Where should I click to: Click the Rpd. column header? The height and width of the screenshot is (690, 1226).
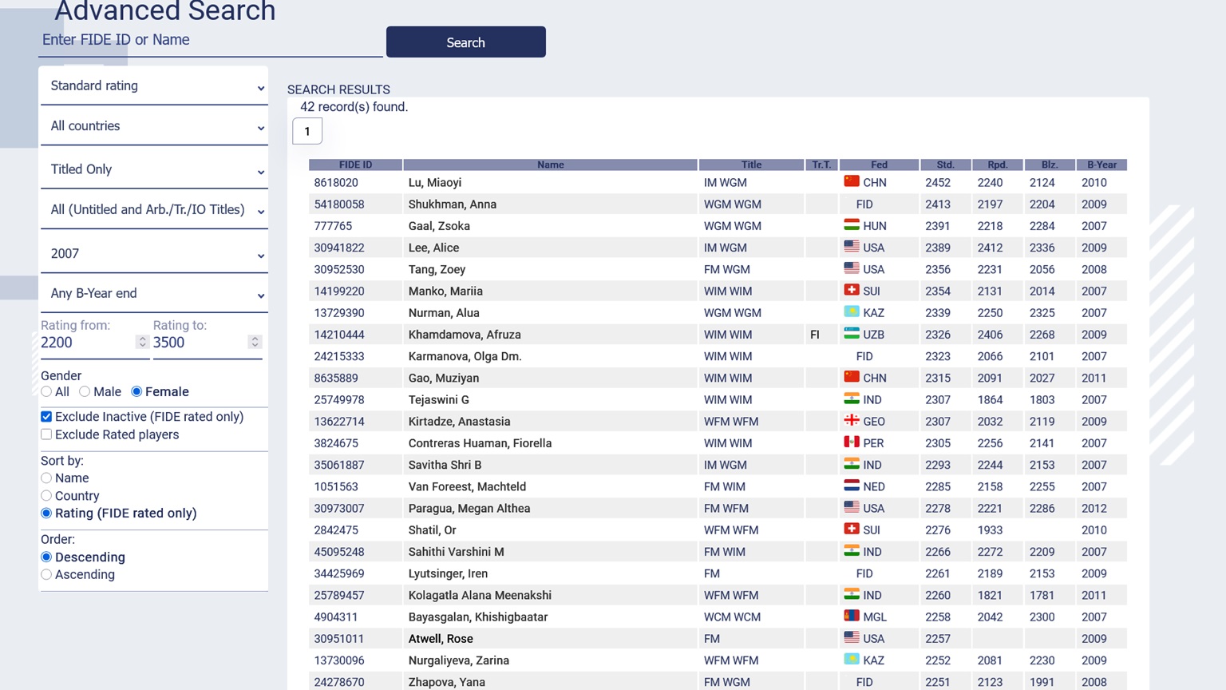pyautogui.click(x=998, y=165)
